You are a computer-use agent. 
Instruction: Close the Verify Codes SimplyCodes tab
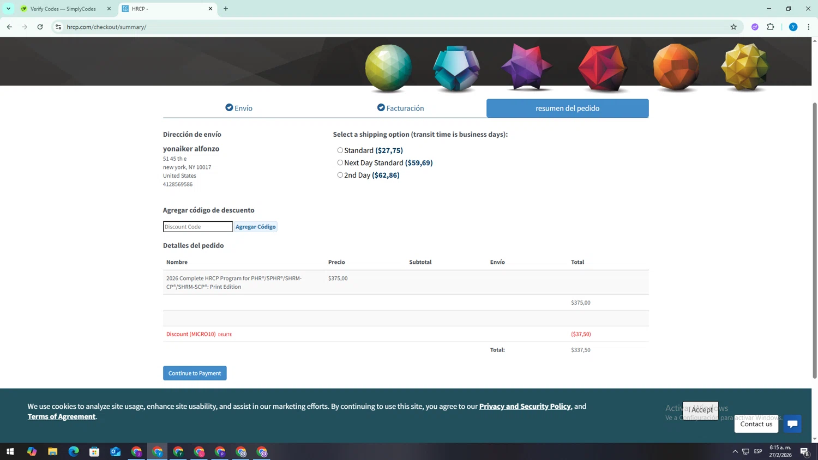click(109, 9)
